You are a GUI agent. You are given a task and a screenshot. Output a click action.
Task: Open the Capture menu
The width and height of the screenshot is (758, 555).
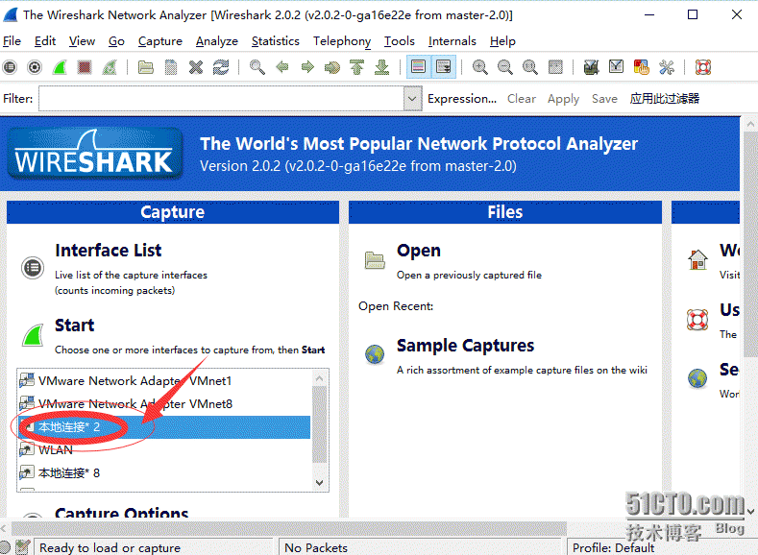160,41
